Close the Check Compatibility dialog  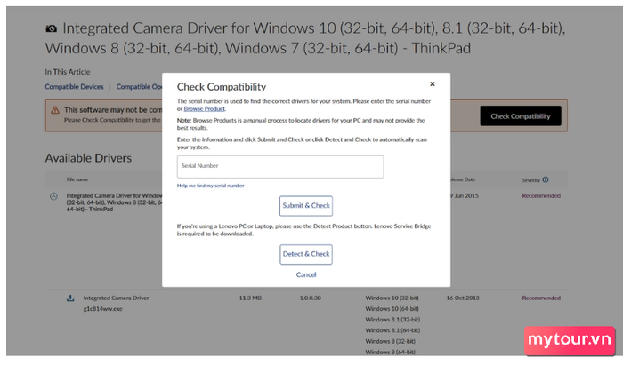pyautogui.click(x=433, y=84)
